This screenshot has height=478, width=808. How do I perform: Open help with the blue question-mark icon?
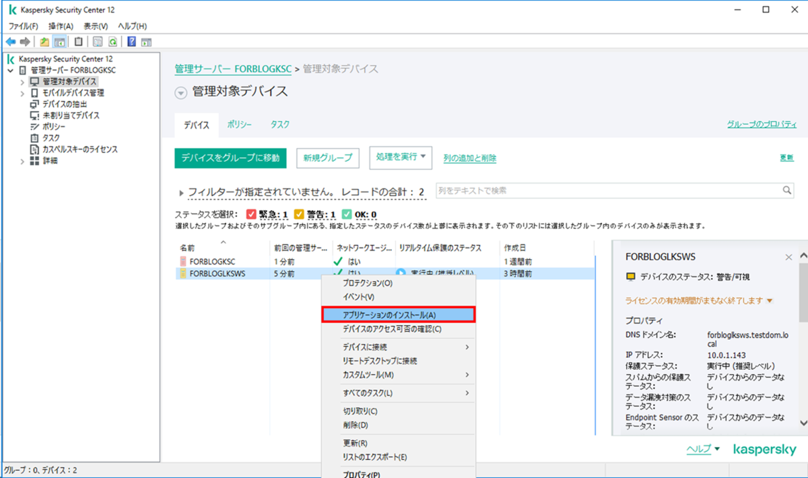131,41
